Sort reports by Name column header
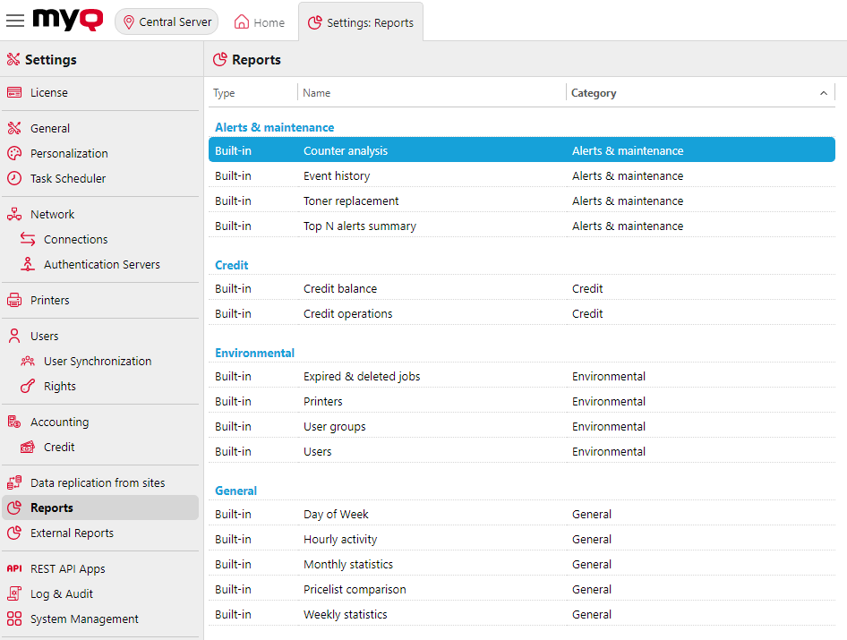 point(317,93)
